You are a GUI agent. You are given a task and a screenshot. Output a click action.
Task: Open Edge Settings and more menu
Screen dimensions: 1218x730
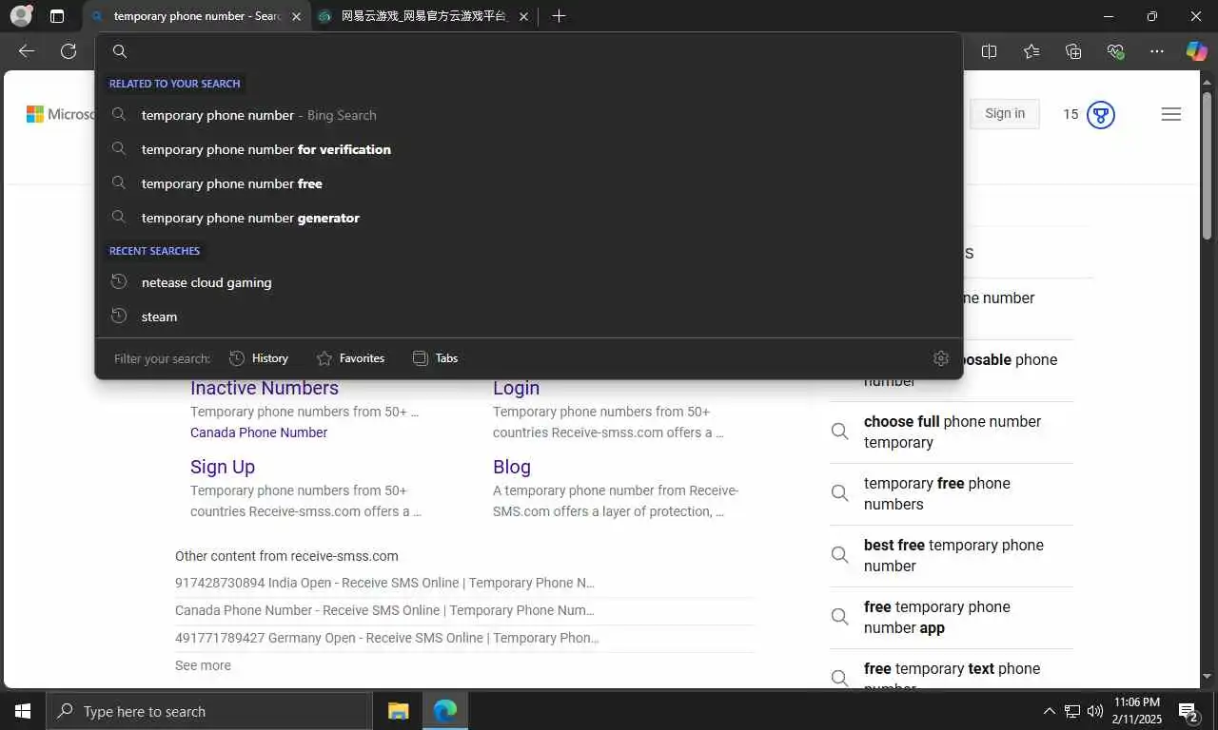[1157, 51]
